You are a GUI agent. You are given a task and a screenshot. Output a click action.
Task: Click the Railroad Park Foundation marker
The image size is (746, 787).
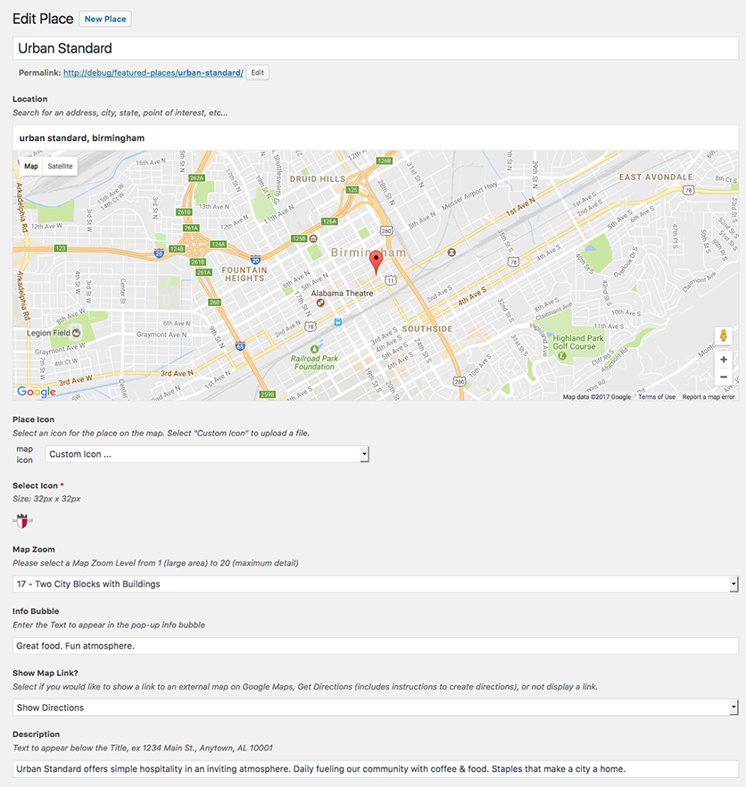tap(314, 349)
